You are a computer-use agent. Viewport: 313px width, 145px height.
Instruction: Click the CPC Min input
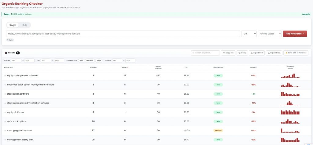[x=46, y=60]
